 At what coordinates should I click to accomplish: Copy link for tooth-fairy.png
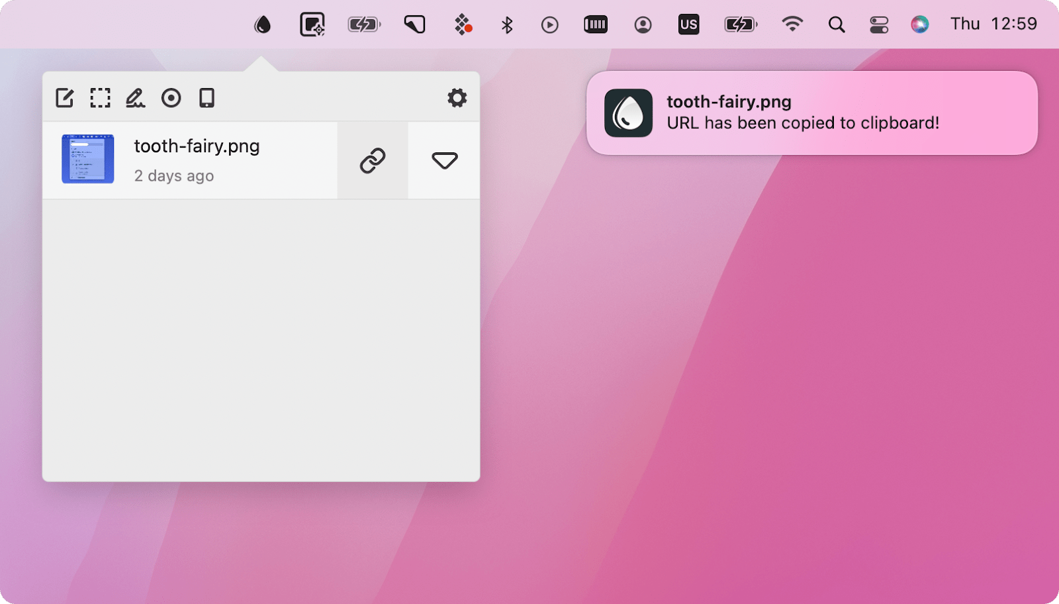373,160
